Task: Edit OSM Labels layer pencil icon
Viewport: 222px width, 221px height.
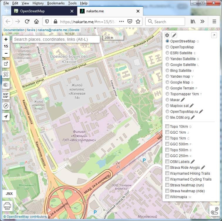Action: [x=193, y=161]
